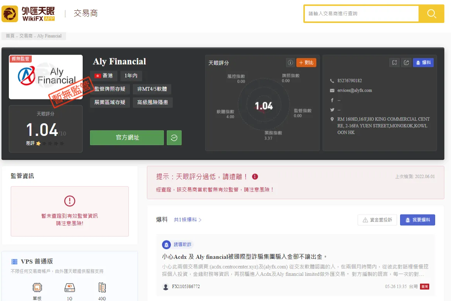Viewport: 451px width, 301px height.
Task: Click the 風控指數 0.00 label
Action: (x=236, y=79)
